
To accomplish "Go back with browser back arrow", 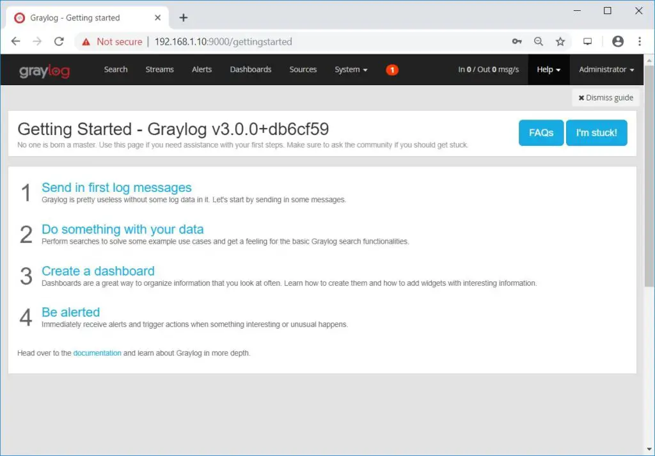I will point(15,42).
